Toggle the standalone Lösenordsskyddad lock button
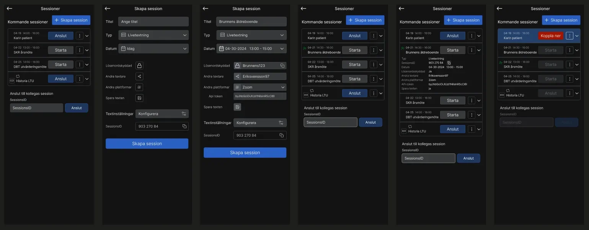 139,66
